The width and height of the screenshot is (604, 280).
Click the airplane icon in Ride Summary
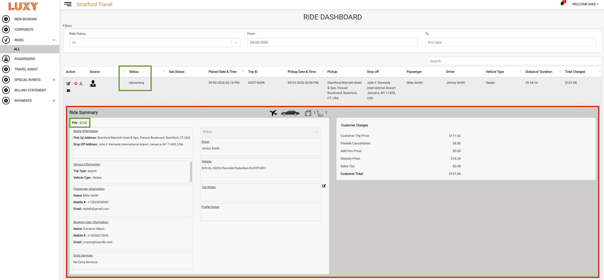pos(273,113)
